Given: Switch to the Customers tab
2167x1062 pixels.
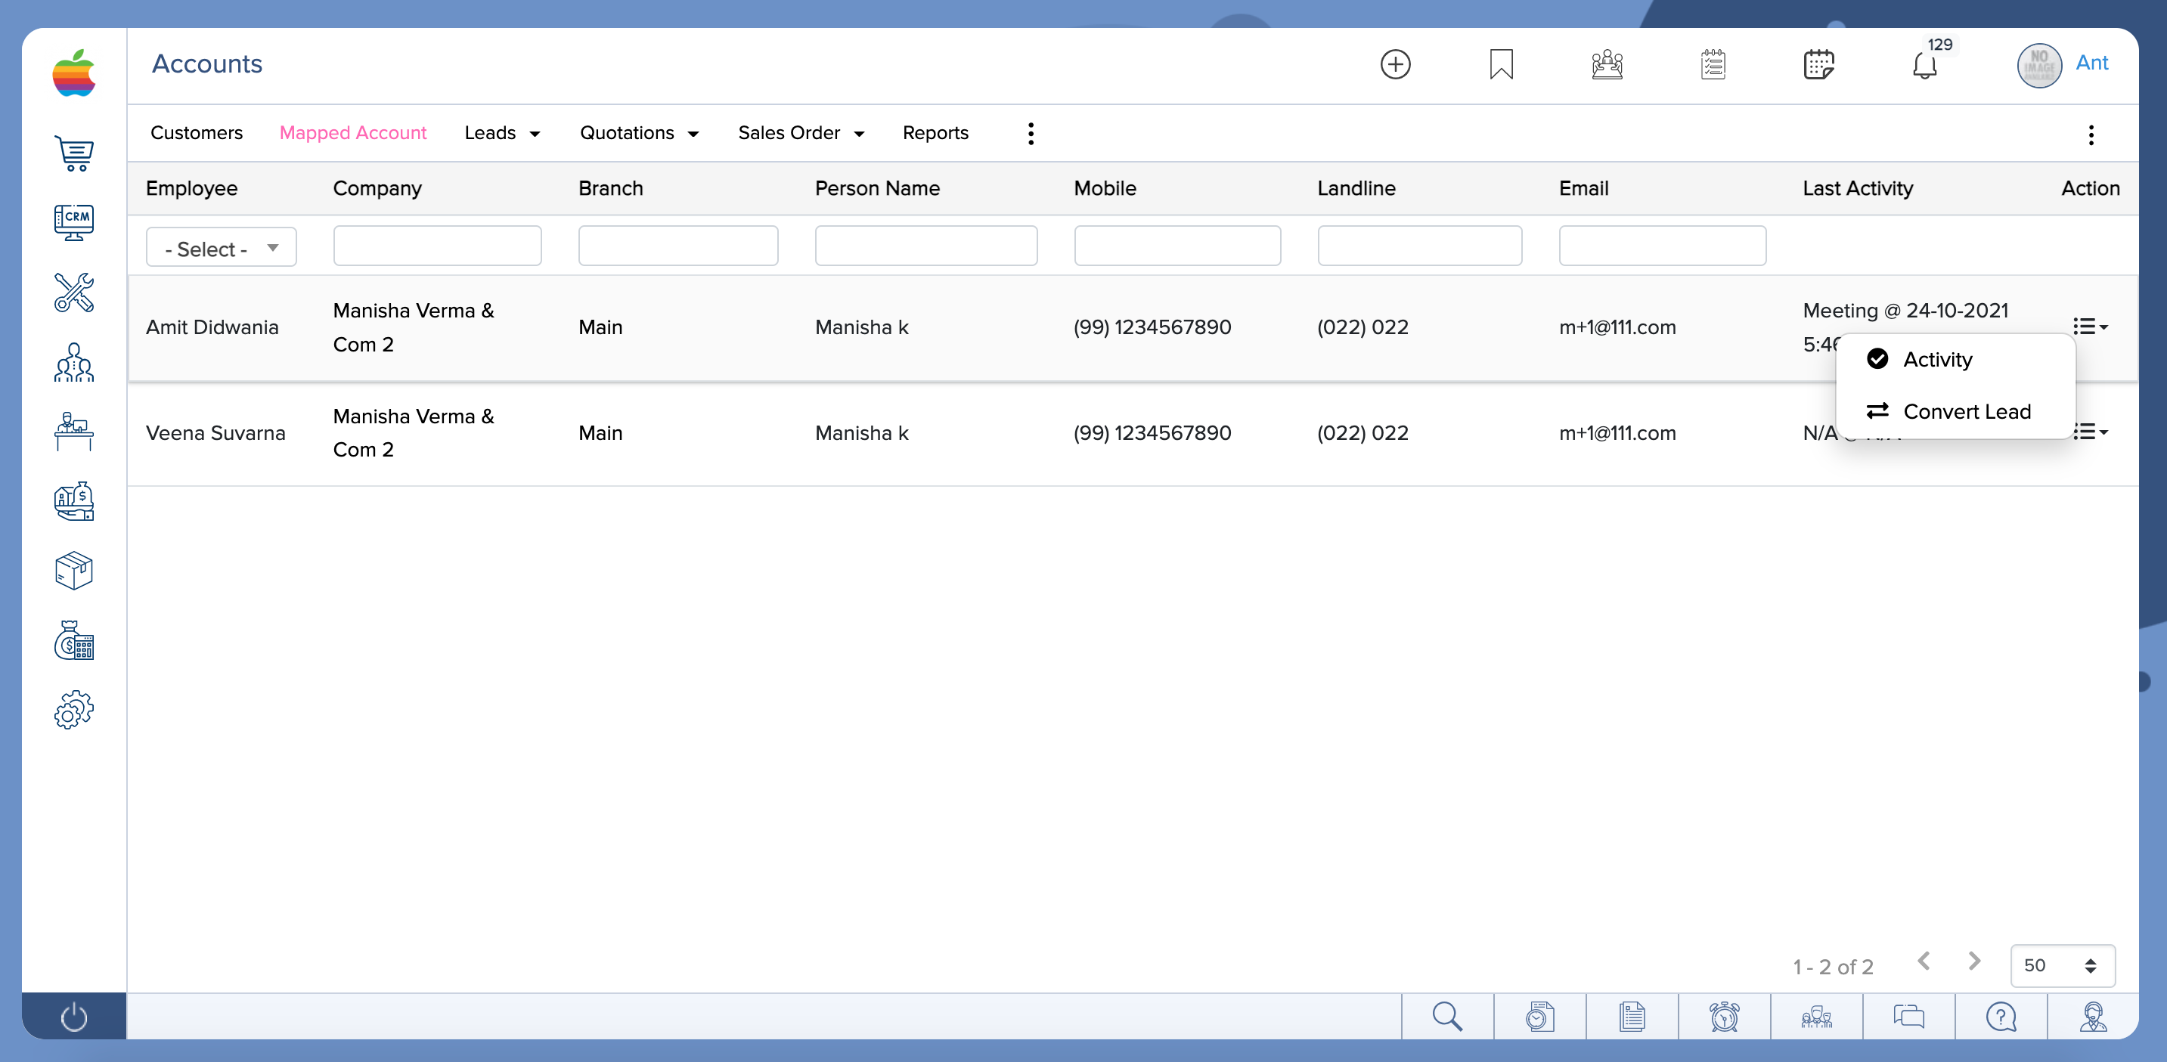Looking at the screenshot, I should (196, 133).
